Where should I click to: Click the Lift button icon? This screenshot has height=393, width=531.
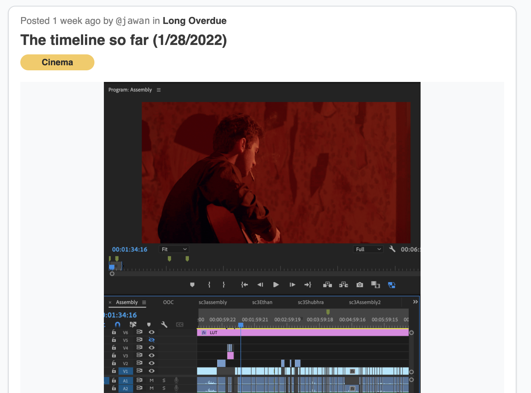tap(327, 285)
